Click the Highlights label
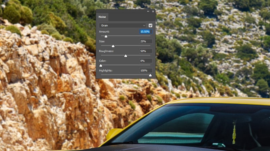This screenshot has height=151, width=270. click(x=106, y=70)
